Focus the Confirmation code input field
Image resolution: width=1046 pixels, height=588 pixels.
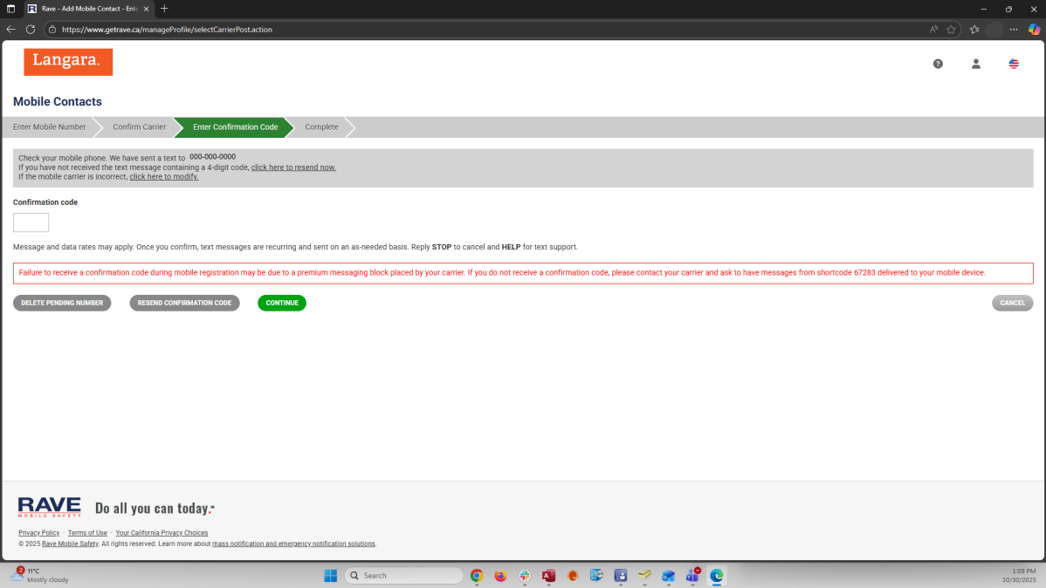point(31,222)
